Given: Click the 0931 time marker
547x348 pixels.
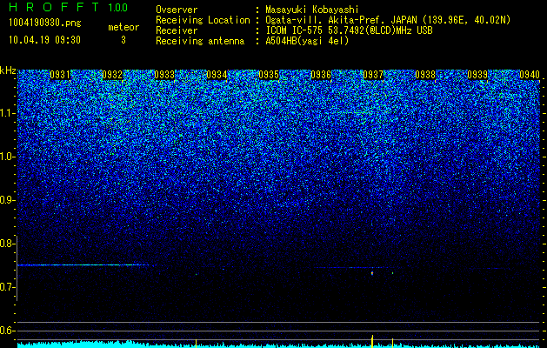Looking at the screenshot, I should 60,75.
